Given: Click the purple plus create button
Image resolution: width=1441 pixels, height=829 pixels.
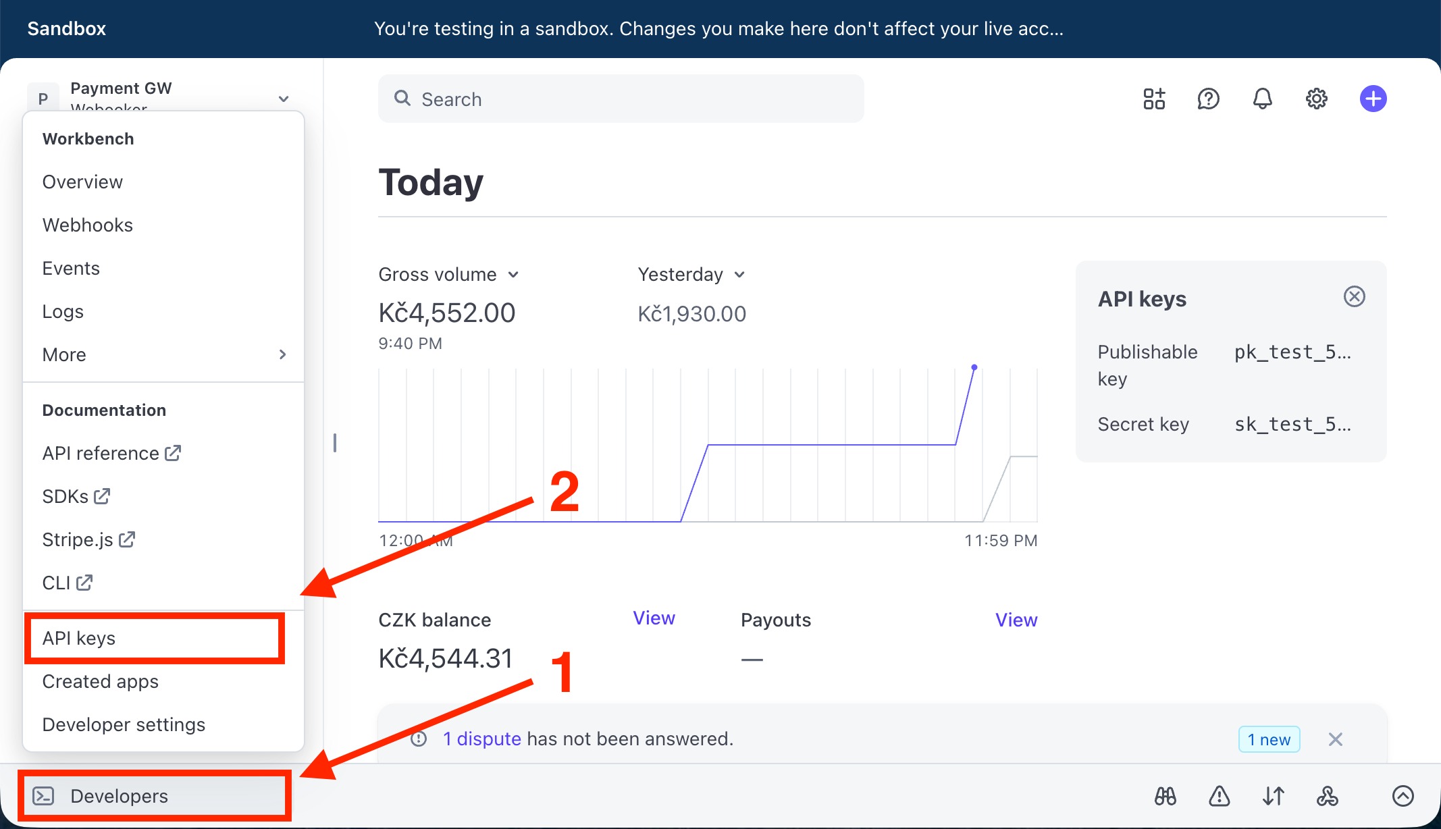Looking at the screenshot, I should coord(1373,99).
